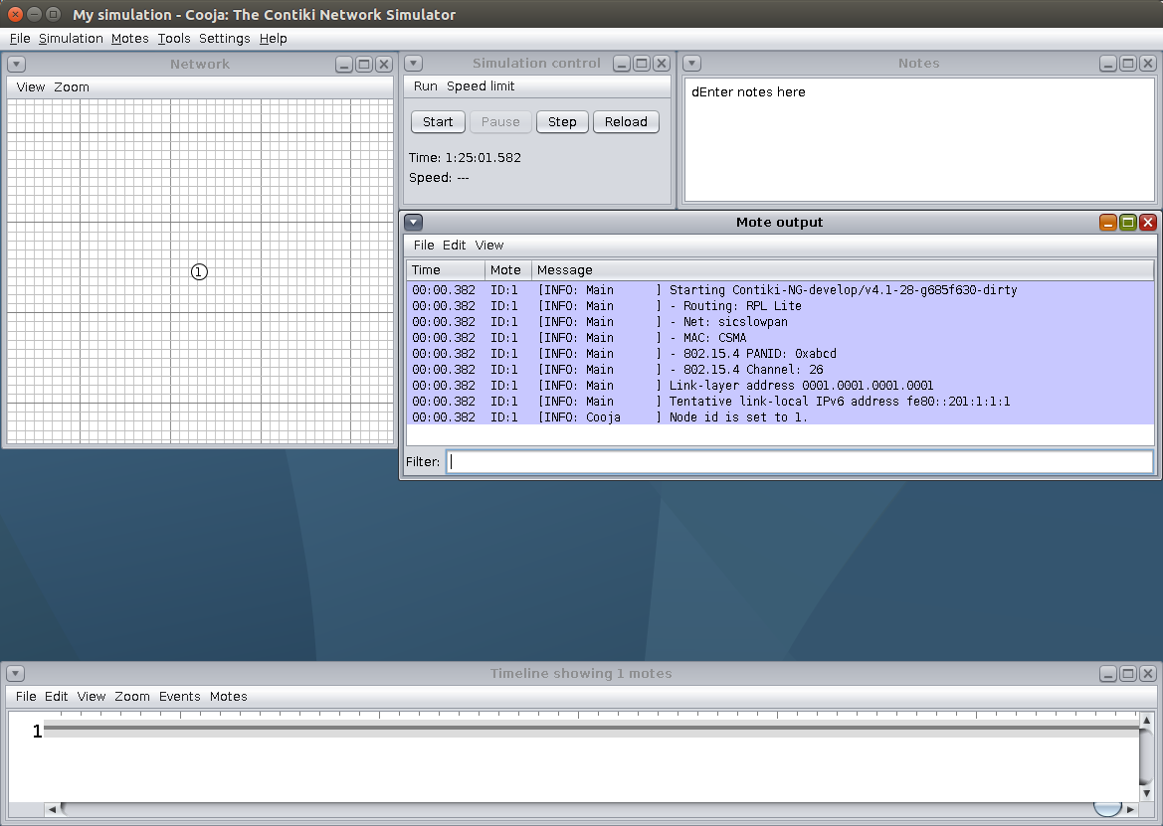Close the Notes panel

(1148, 64)
